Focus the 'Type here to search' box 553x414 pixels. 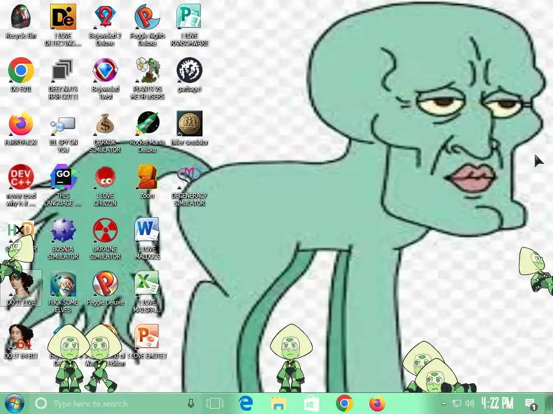[117, 403]
